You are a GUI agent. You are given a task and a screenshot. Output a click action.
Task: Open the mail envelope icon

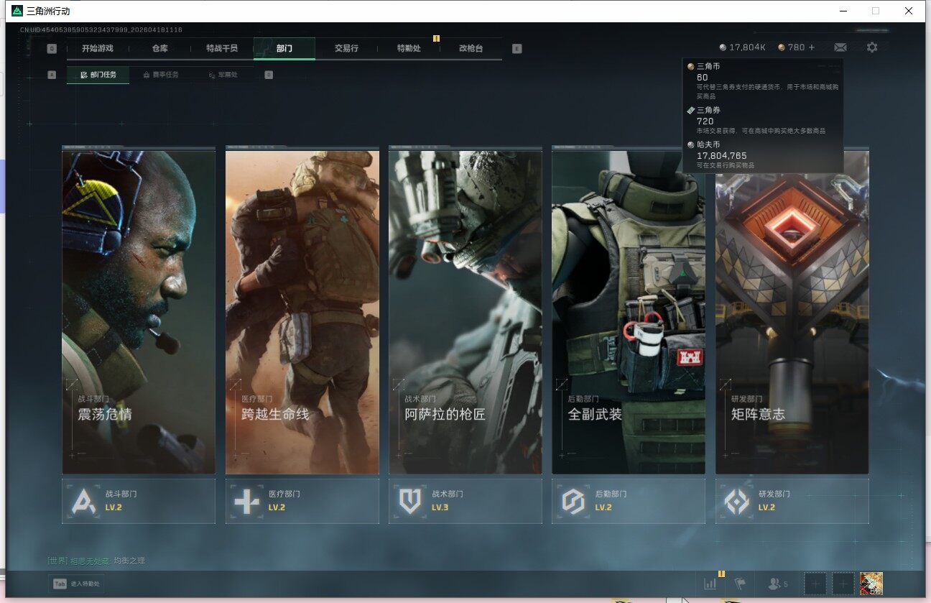[840, 47]
